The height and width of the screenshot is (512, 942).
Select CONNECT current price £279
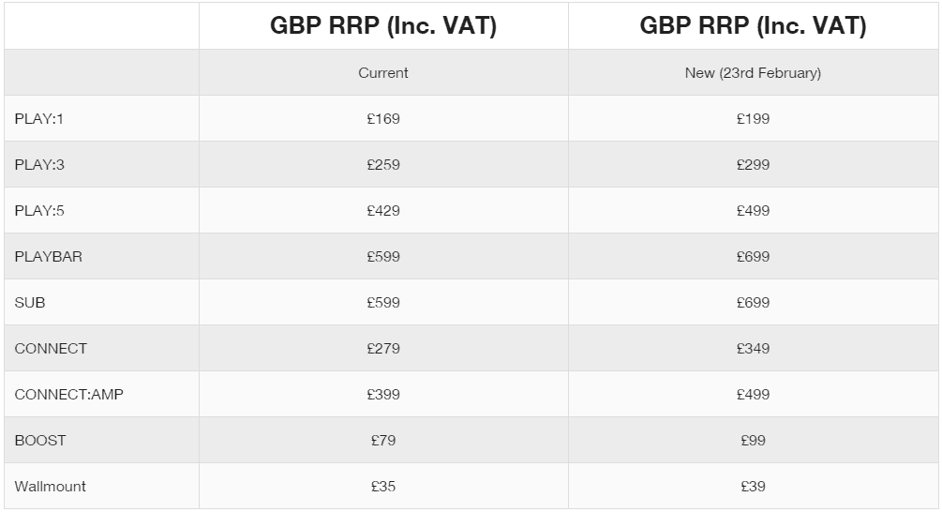pyautogui.click(x=383, y=349)
